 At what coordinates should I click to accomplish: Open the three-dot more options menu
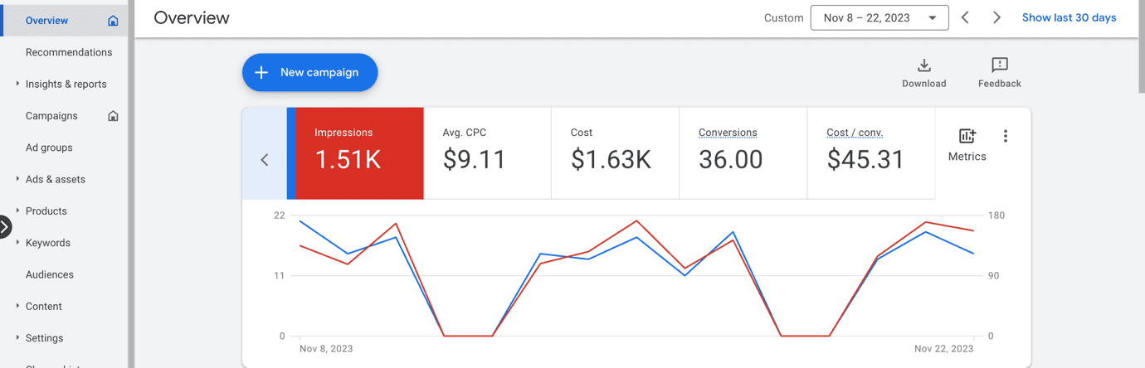[1005, 137]
